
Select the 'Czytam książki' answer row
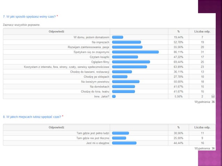(109, 57)
